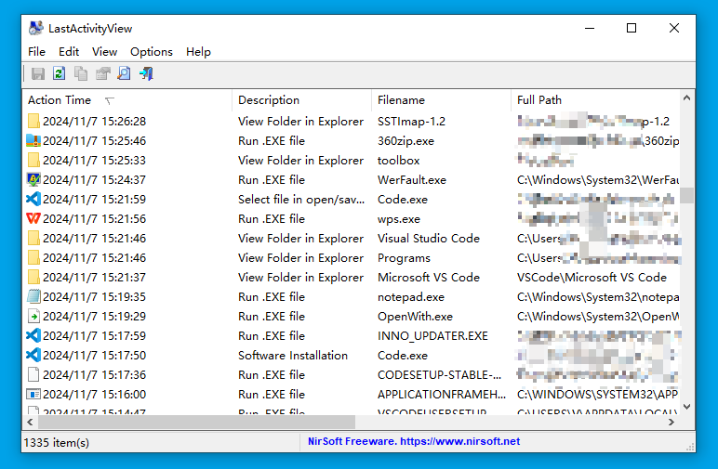Click the LastActivityView title bar app icon

pos(35,29)
